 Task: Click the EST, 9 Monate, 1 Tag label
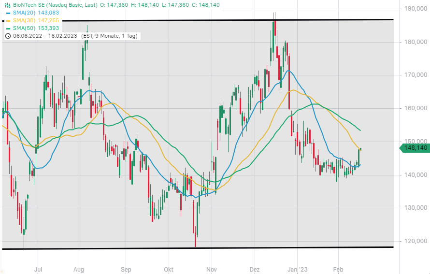click(x=109, y=36)
